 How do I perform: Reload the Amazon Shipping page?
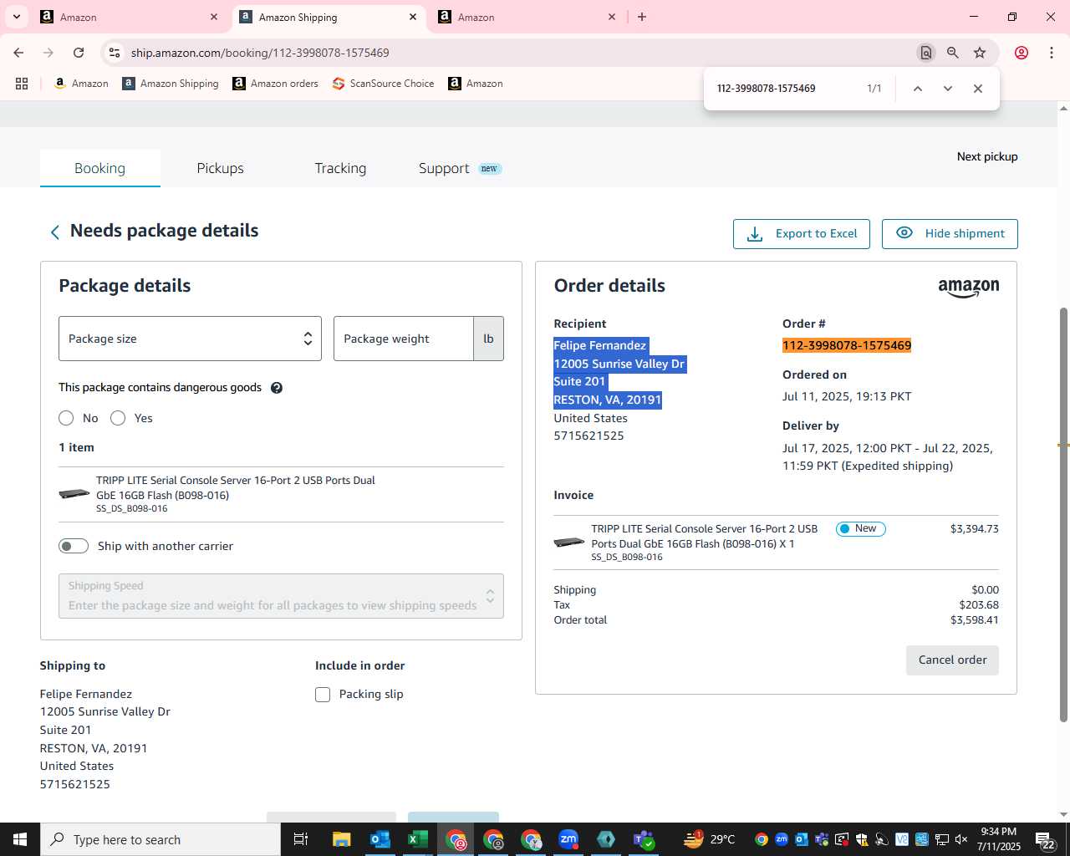point(79,53)
